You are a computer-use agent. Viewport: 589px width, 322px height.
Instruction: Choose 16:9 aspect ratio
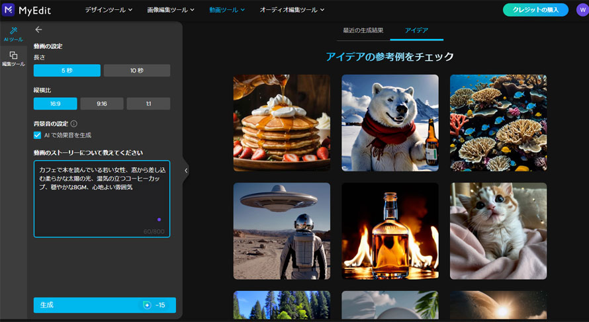click(x=55, y=104)
